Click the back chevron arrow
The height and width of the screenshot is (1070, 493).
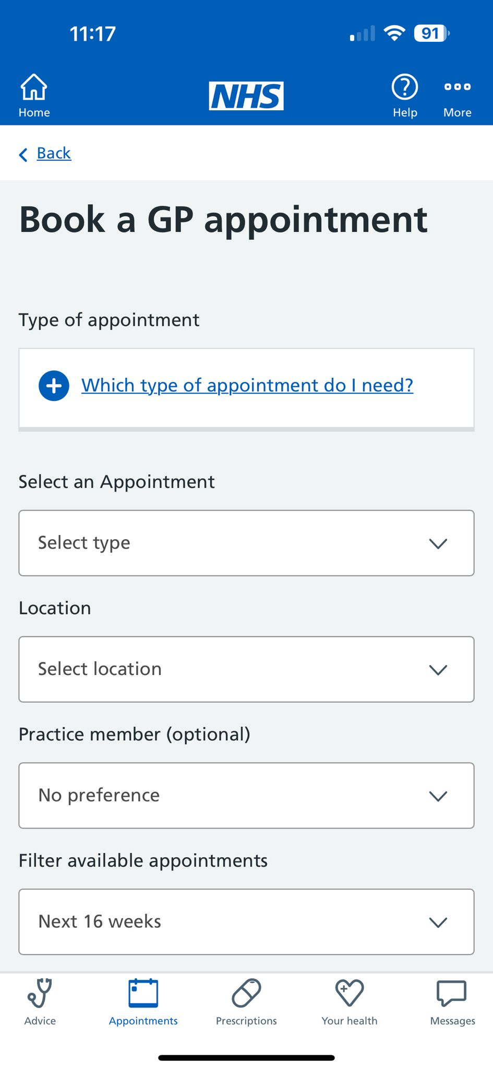23,154
